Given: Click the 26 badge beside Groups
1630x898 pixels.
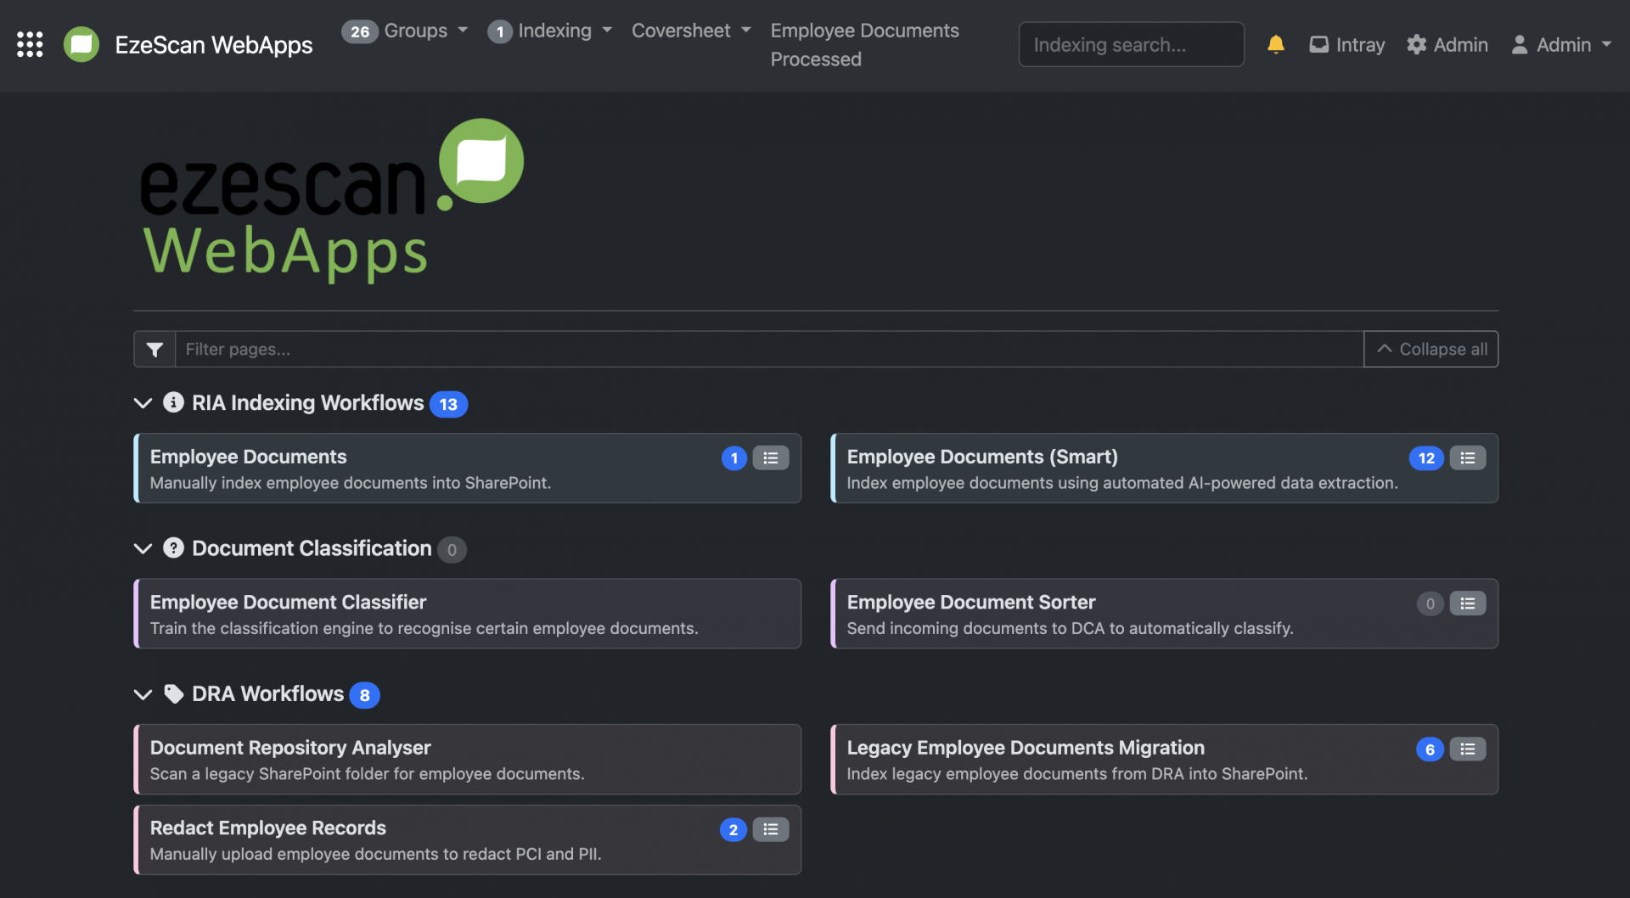Looking at the screenshot, I should 360,31.
